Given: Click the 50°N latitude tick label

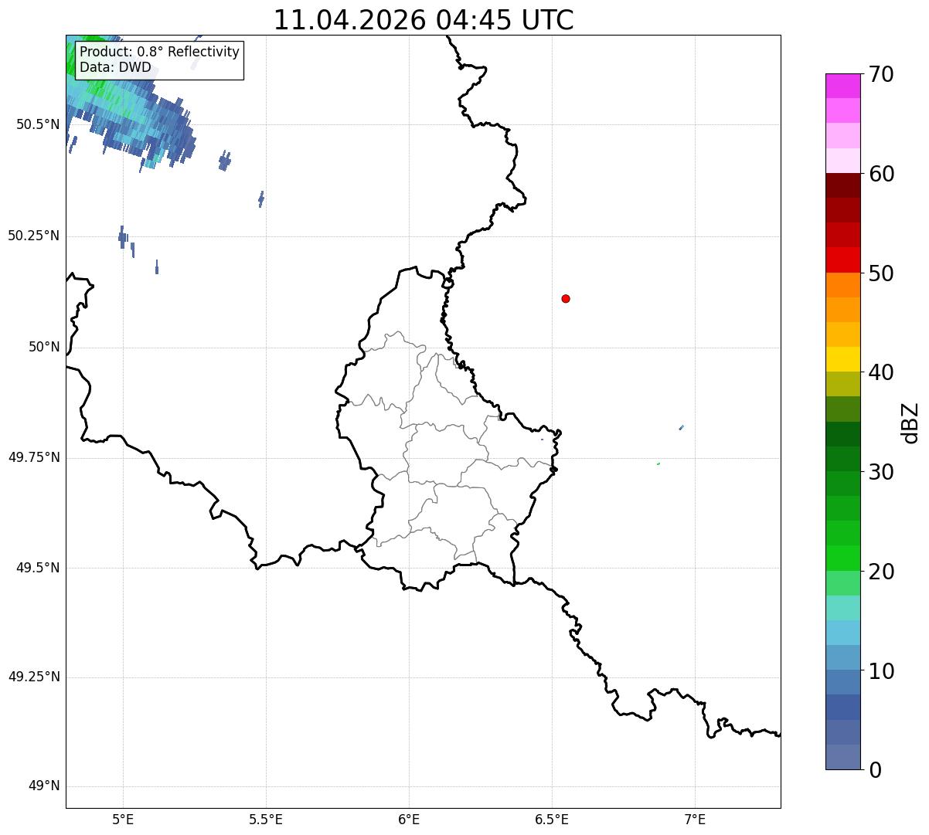Looking at the screenshot, I should pyautogui.click(x=44, y=348).
